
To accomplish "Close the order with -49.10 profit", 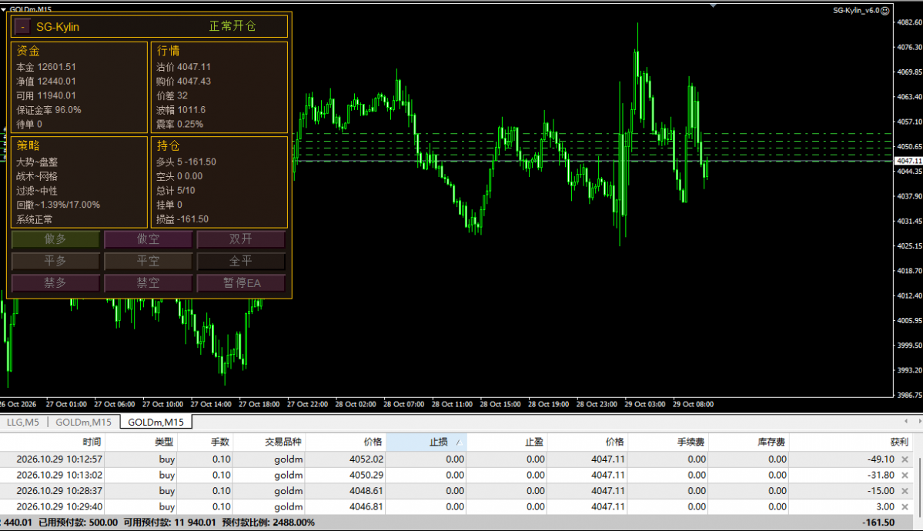I will pos(905,459).
